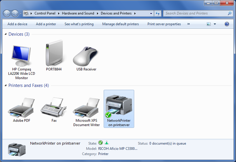Expand the address bar history dropdown
Image resolution: width=236 pixels, height=162 pixels.
click(151, 14)
